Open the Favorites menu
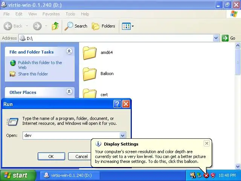The image size is (241, 181). (51, 14)
